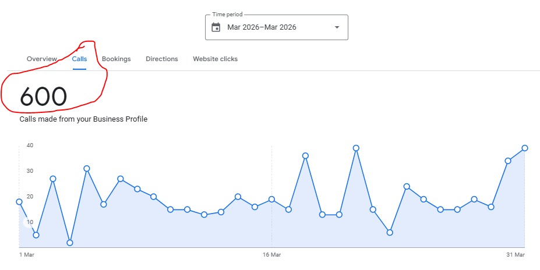Go to the Directions tab

point(162,59)
